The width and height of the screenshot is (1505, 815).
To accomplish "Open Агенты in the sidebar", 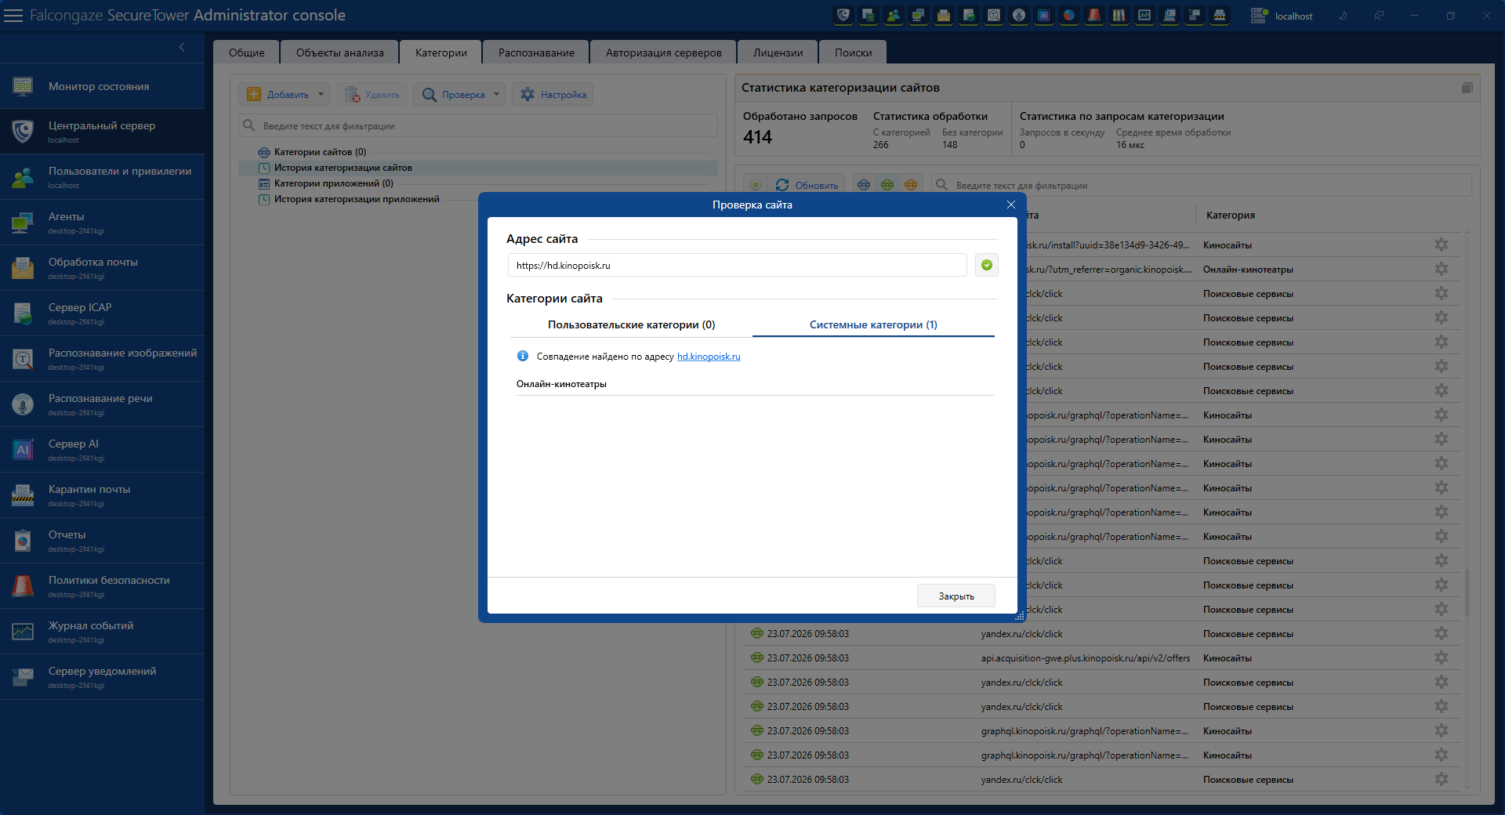I will (102, 223).
